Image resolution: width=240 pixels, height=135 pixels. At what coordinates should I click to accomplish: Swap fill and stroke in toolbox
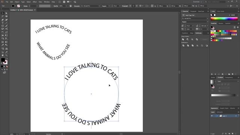7,58
